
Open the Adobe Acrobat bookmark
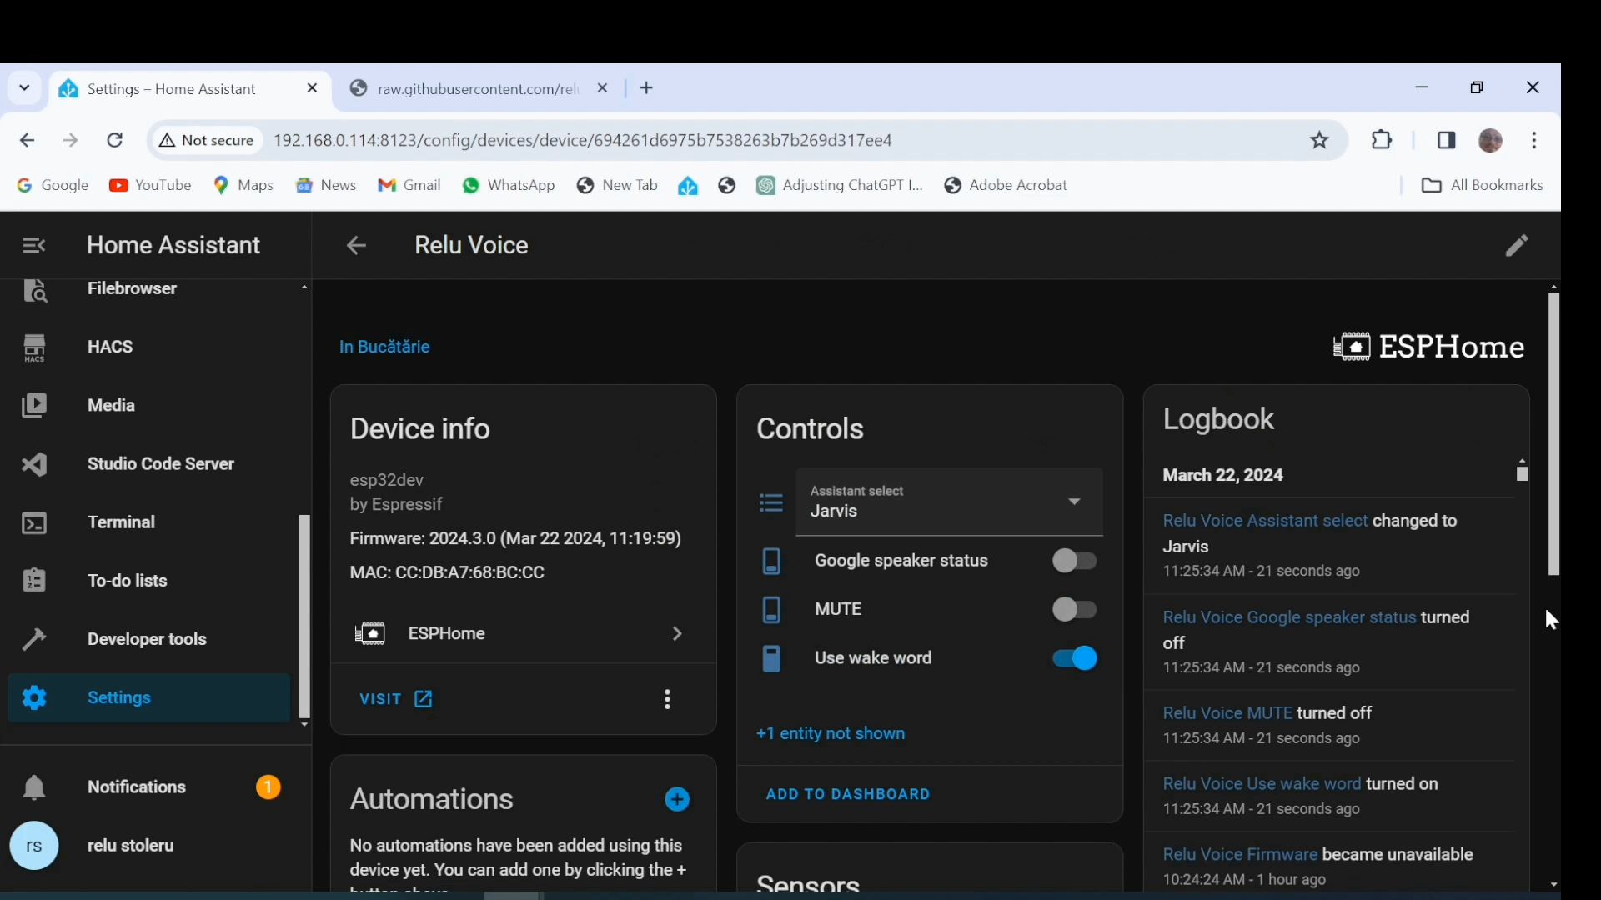(1006, 185)
